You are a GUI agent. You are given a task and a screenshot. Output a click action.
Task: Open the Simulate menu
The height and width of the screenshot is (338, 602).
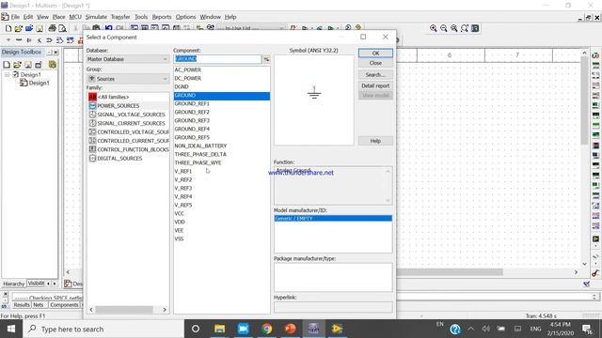click(96, 17)
